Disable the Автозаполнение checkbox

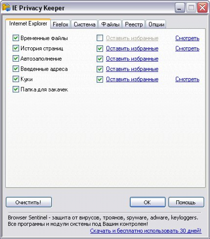pos(16,59)
